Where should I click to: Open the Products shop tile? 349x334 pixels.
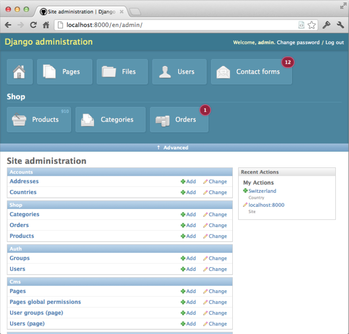[39, 119]
